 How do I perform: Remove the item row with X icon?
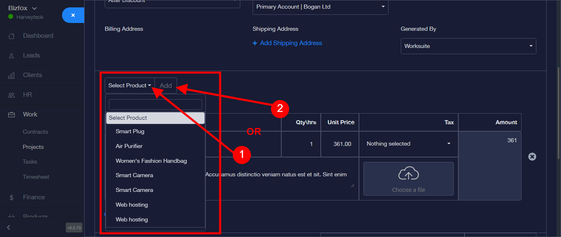click(532, 157)
